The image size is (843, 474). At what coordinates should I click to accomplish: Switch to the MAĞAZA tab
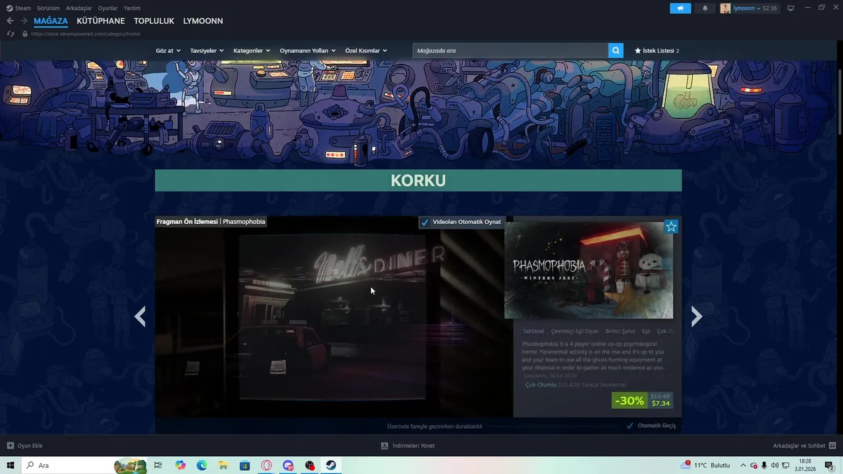51,21
